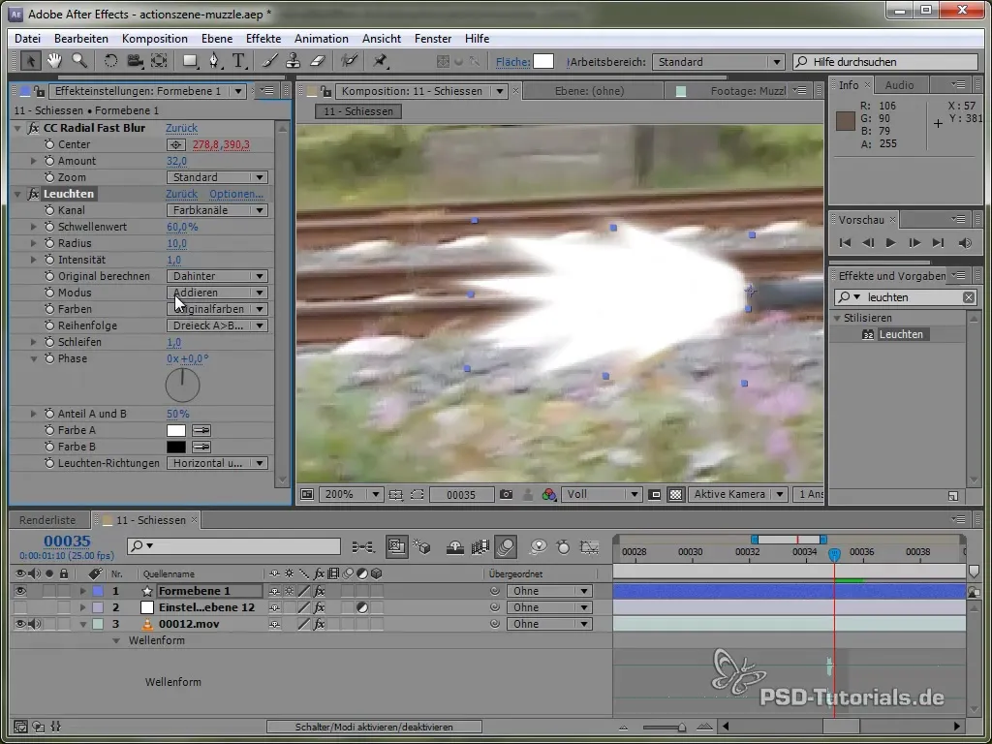This screenshot has height=744, width=992.
Task: Hide Formebene 1 layer with eye icon
Action: (20, 591)
